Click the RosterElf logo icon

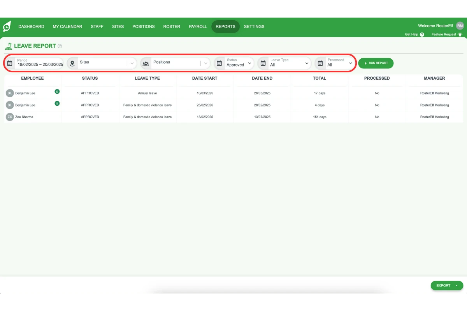(x=7, y=27)
